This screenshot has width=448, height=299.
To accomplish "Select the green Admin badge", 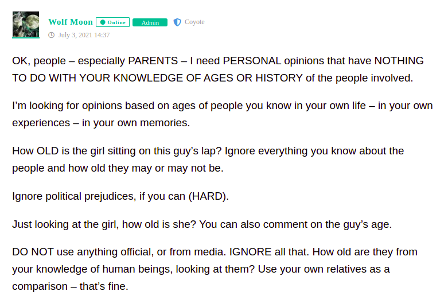I will tap(150, 22).
